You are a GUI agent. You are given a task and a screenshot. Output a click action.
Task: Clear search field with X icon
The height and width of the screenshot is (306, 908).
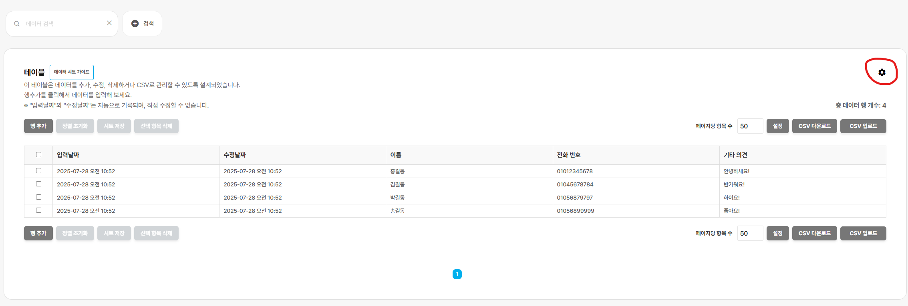109,23
